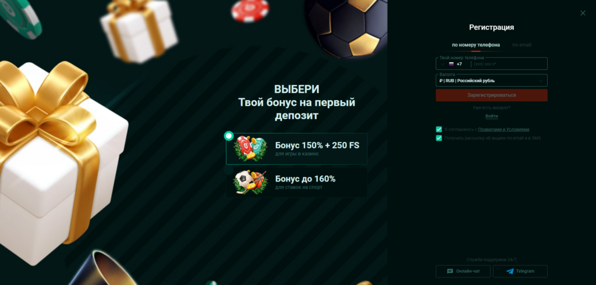The width and height of the screenshot is (596, 285).
Task: Click the Telegram paper plane icon
Action: [x=510, y=271]
